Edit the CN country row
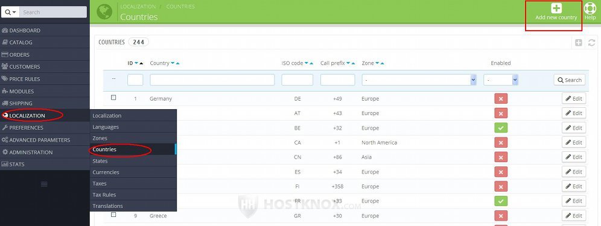 point(574,157)
